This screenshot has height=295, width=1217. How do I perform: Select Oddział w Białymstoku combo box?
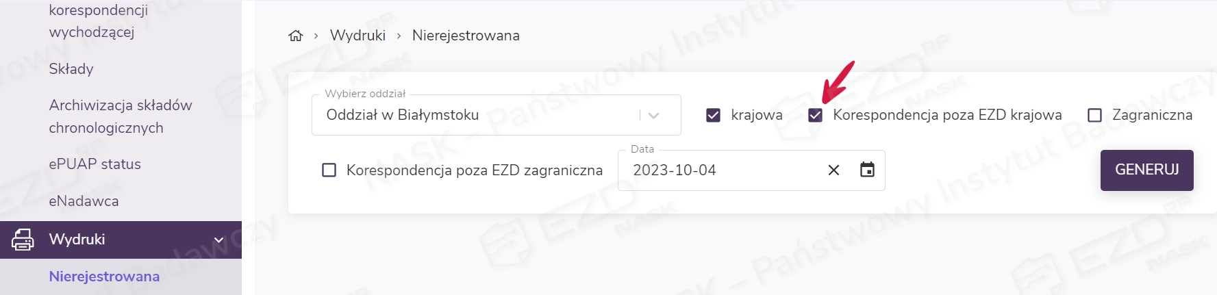[479, 115]
